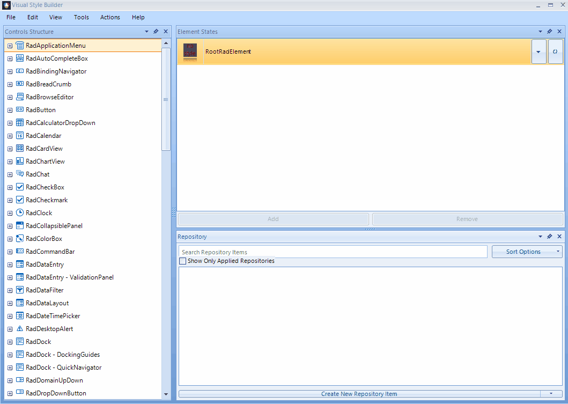Pin the Element States panel
Screen dimensions: 568x404
click(550, 32)
